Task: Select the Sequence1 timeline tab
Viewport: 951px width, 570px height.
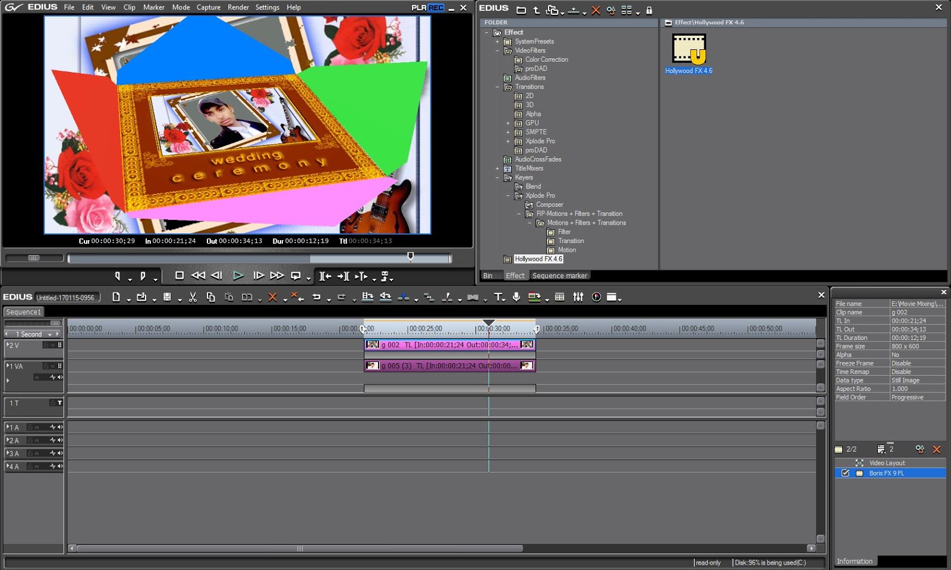Action: [24, 312]
